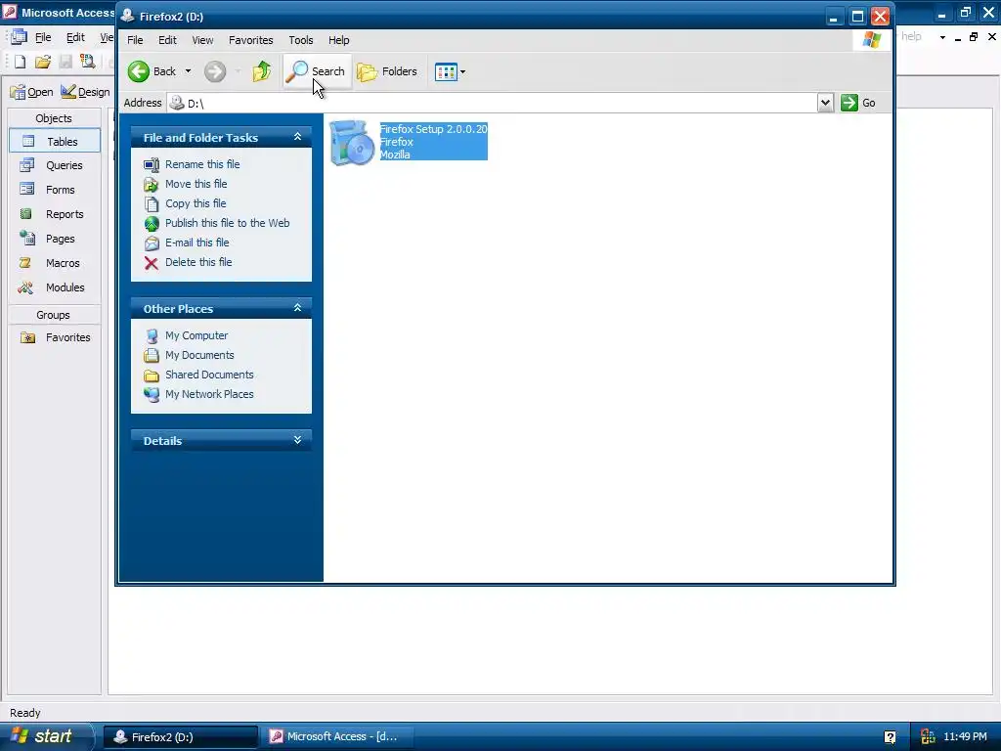The width and height of the screenshot is (1001, 751).
Task: Click Publish this file to the Web
Action: [227, 223]
